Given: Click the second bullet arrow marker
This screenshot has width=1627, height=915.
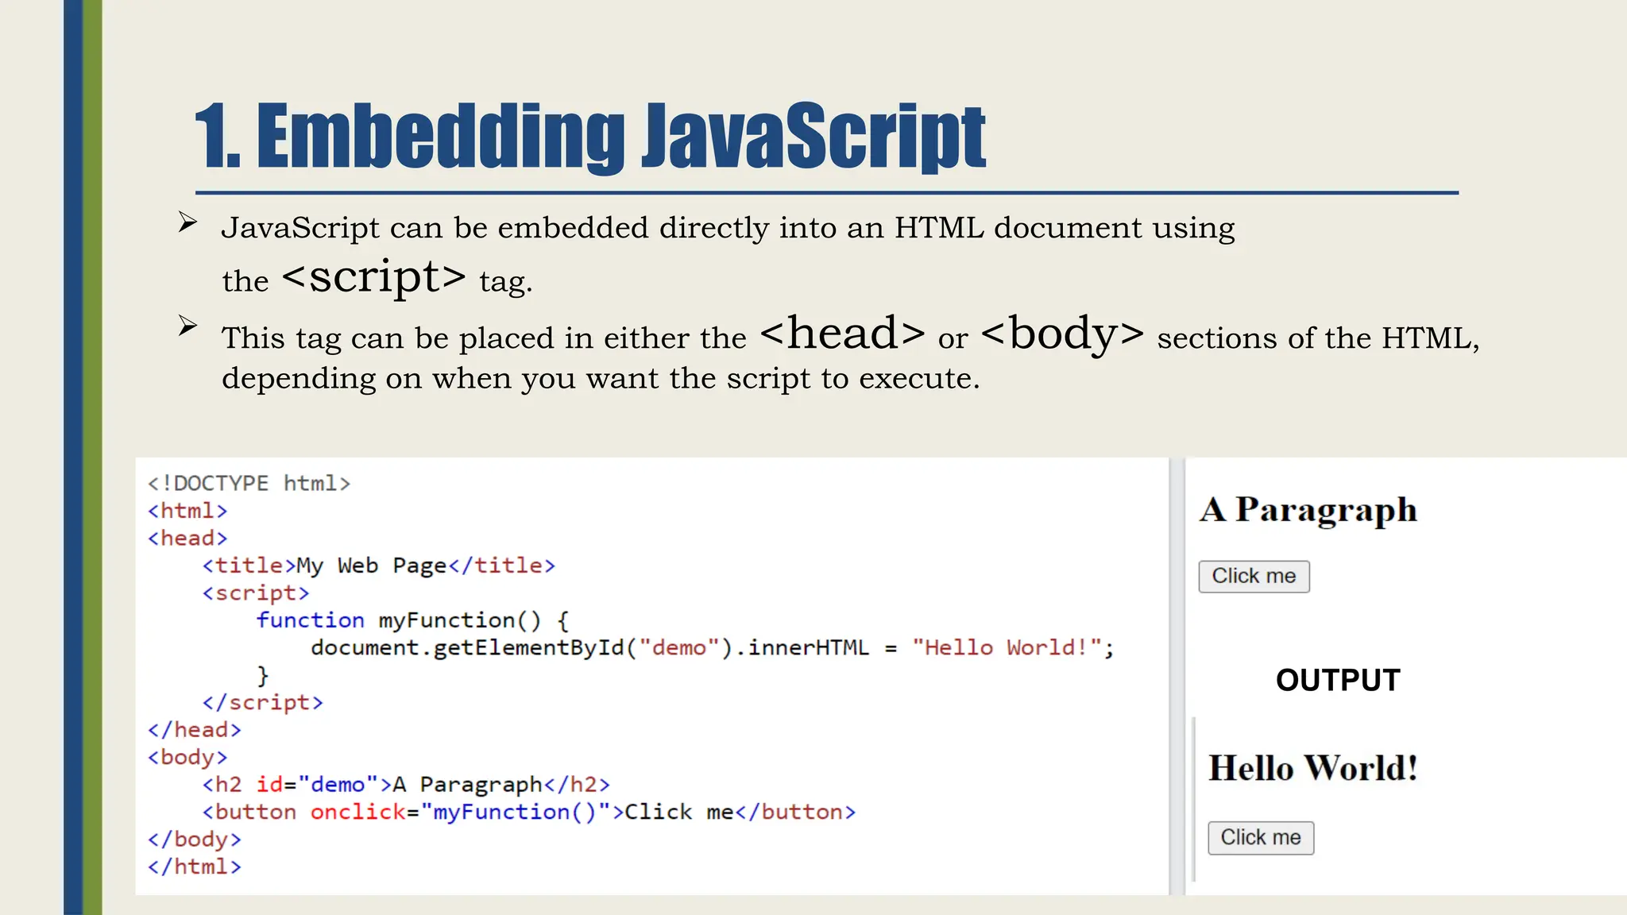Looking at the screenshot, I should 187,326.
